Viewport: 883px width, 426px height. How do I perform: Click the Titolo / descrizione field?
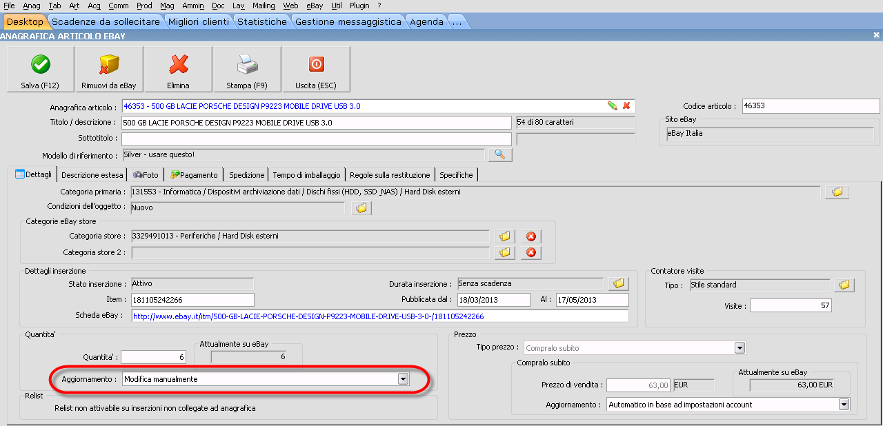[316, 122]
